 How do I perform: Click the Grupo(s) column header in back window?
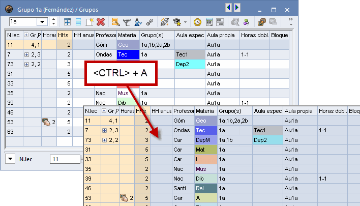(x=157, y=35)
